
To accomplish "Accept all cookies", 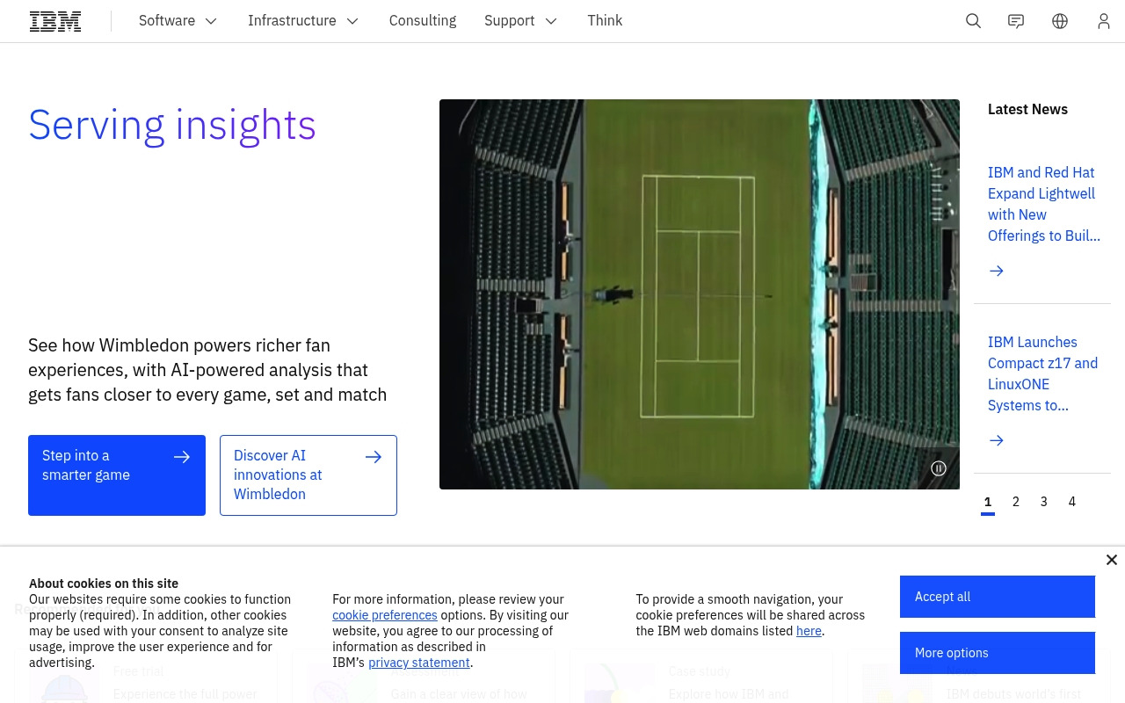I will coord(998,597).
